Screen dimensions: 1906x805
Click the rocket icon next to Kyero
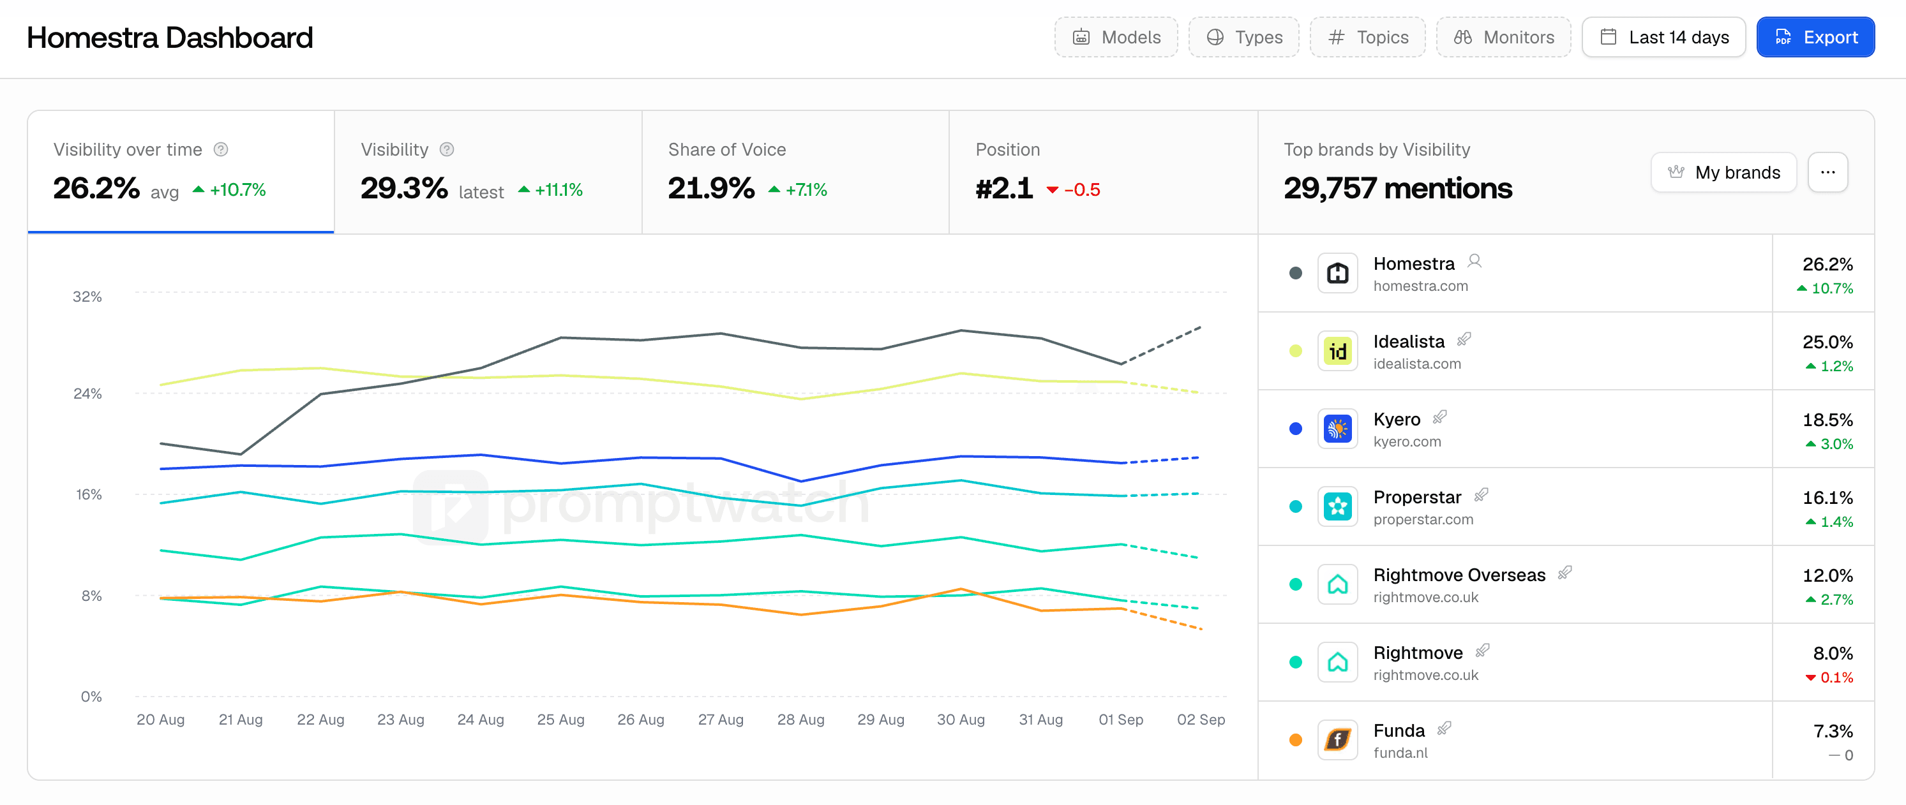click(x=1439, y=417)
